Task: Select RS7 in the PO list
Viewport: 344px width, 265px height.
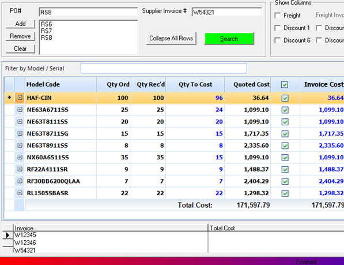Action: click(x=46, y=31)
